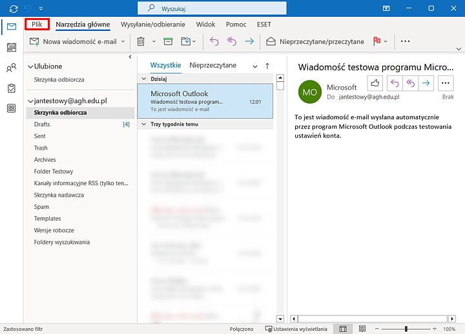465x334 pixels.
Task: Expand the ribbon display options chevron
Action: pos(459,49)
